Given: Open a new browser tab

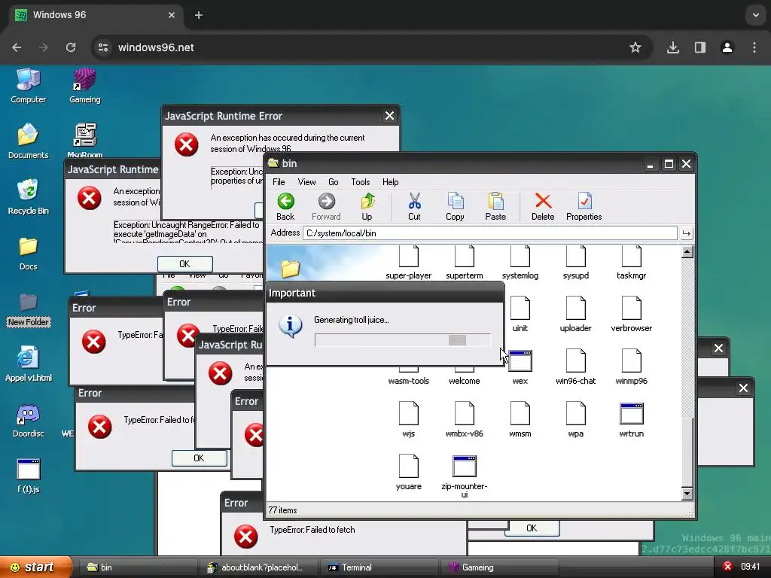Looking at the screenshot, I should pos(199,15).
